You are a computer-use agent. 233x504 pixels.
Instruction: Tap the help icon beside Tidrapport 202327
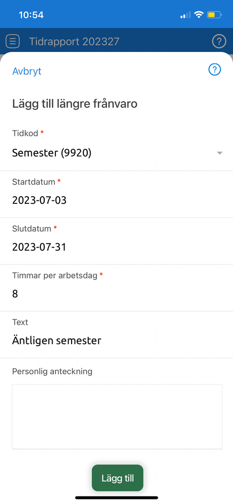click(x=219, y=41)
